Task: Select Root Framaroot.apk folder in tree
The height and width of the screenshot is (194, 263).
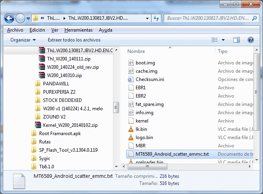Action: 56,134
